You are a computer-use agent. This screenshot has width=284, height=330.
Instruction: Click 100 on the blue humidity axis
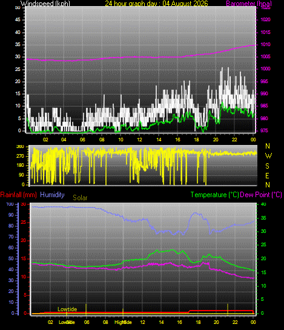[x=10, y=204]
